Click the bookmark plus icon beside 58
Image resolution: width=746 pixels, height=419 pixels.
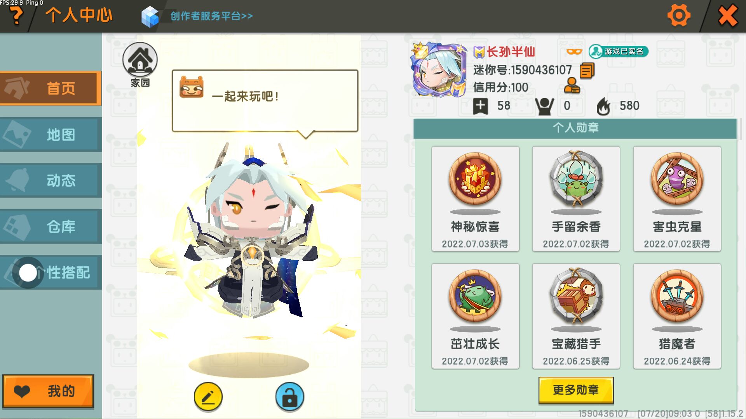(481, 106)
